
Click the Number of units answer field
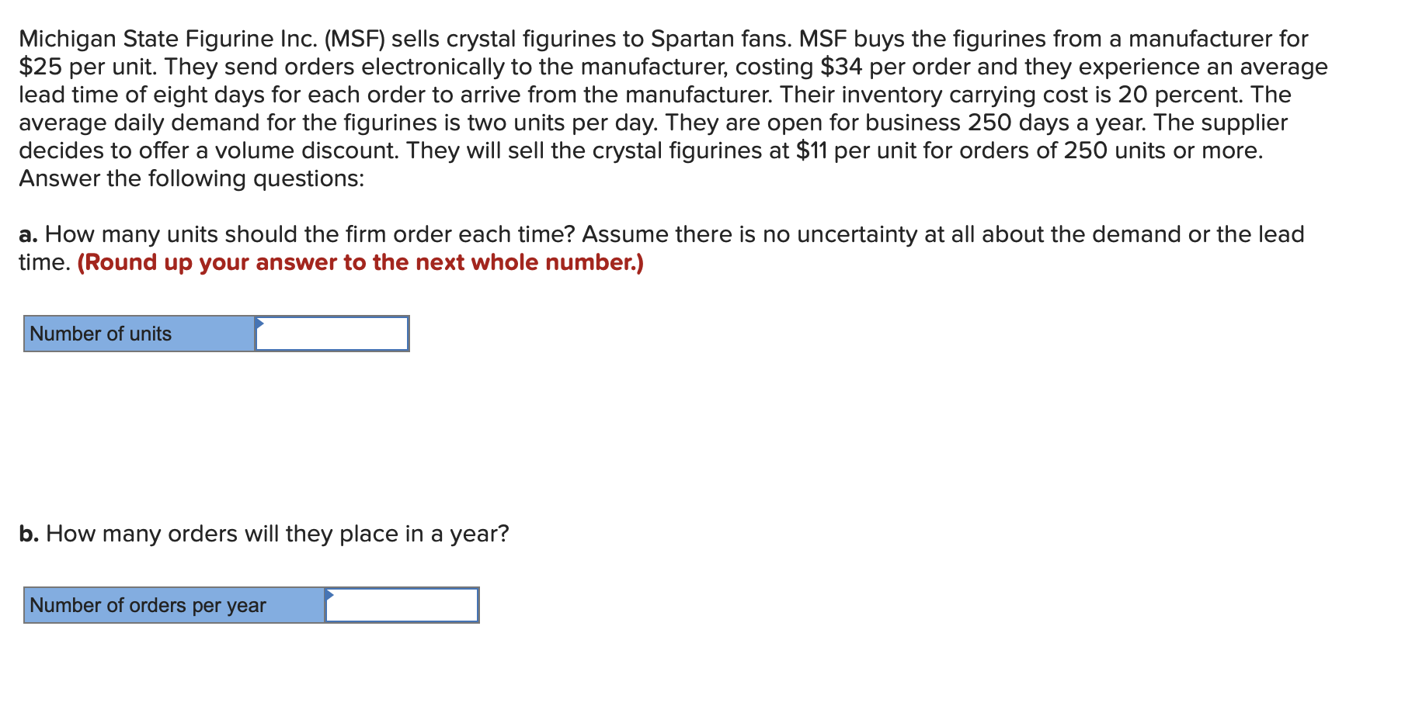coord(332,334)
